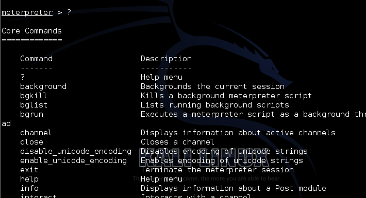The width and height of the screenshot is (366, 198).
Task: Click the 'bgrun' command name
Action: point(32,114)
